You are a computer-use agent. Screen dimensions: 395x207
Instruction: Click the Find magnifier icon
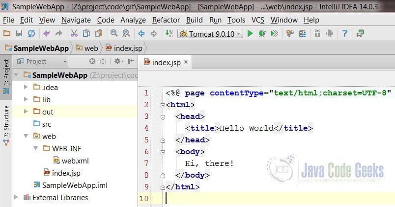pos(114,33)
